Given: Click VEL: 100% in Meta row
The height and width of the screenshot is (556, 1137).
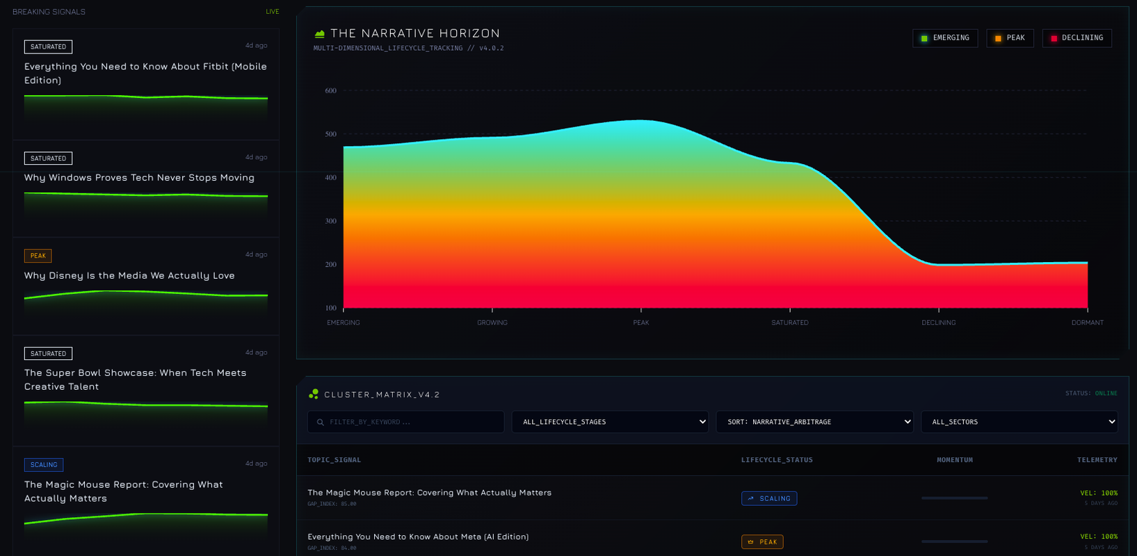Looking at the screenshot, I should pos(1099,537).
